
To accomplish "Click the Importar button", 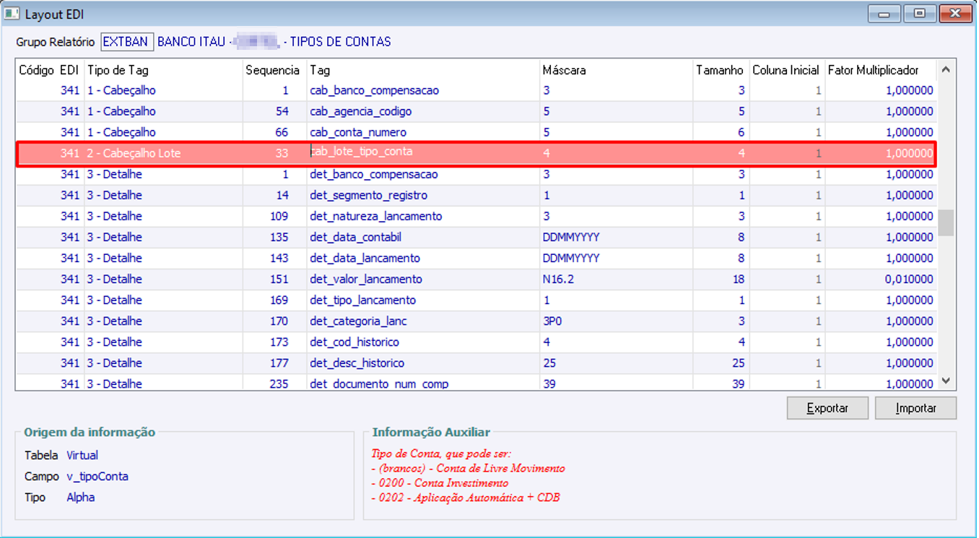I will tap(915, 408).
